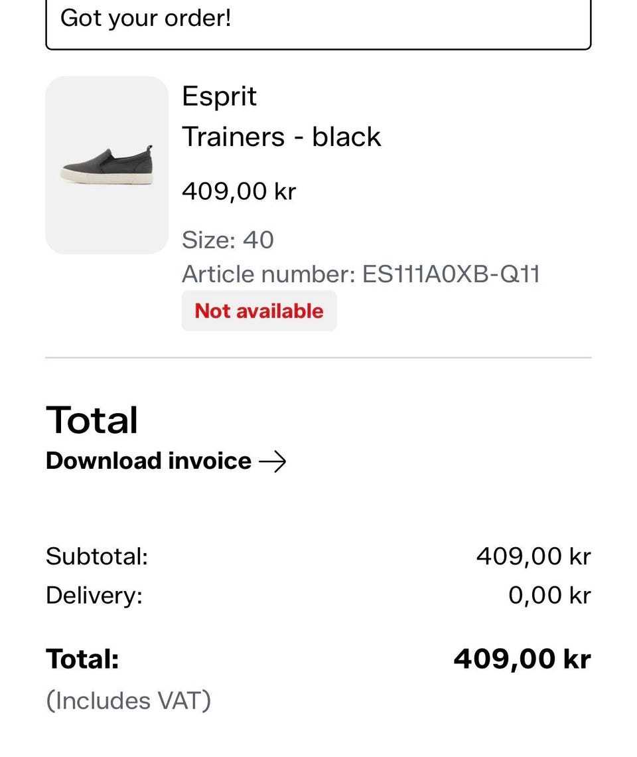Click the bold Total amount 409,00 kr

[522, 659]
